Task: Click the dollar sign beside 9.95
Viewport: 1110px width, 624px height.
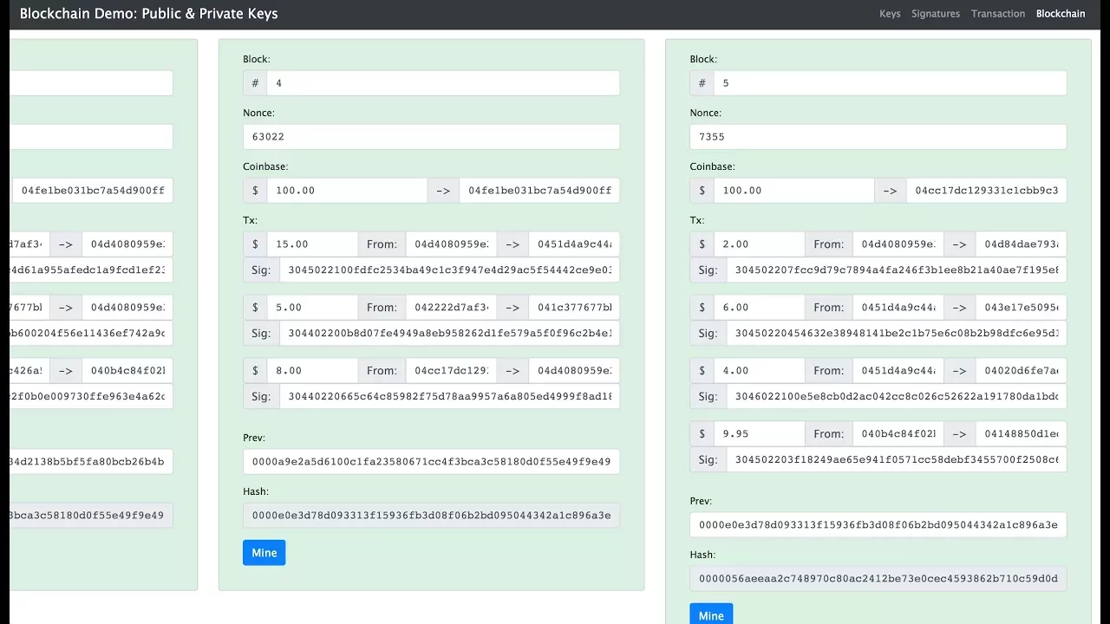Action: pyautogui.click(x=702, y=434)
